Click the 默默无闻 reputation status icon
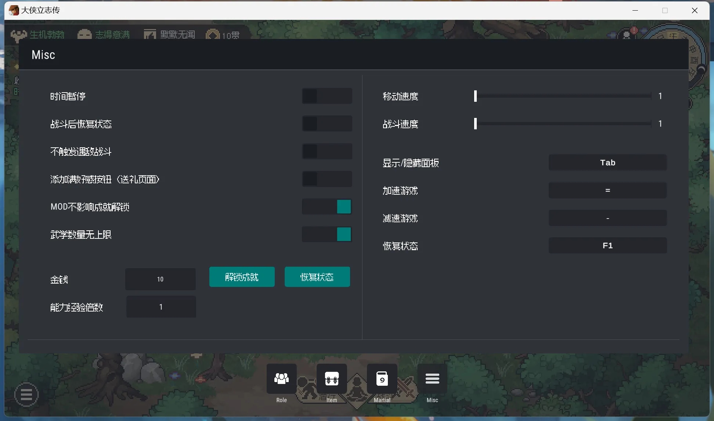This screenshot has height=421, width=714. [x=150, y=35]
